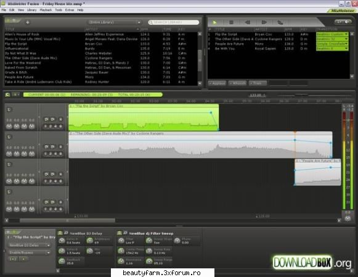Image resolution: width=358 pixels, height=277 pixels.
Task: Click the master volume knob below the level meters
Action: tap(348, 218)
